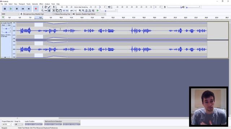Open the Generate menu
Screen dimensions: 231x129
pyautogui.click(x=35, y=4)
